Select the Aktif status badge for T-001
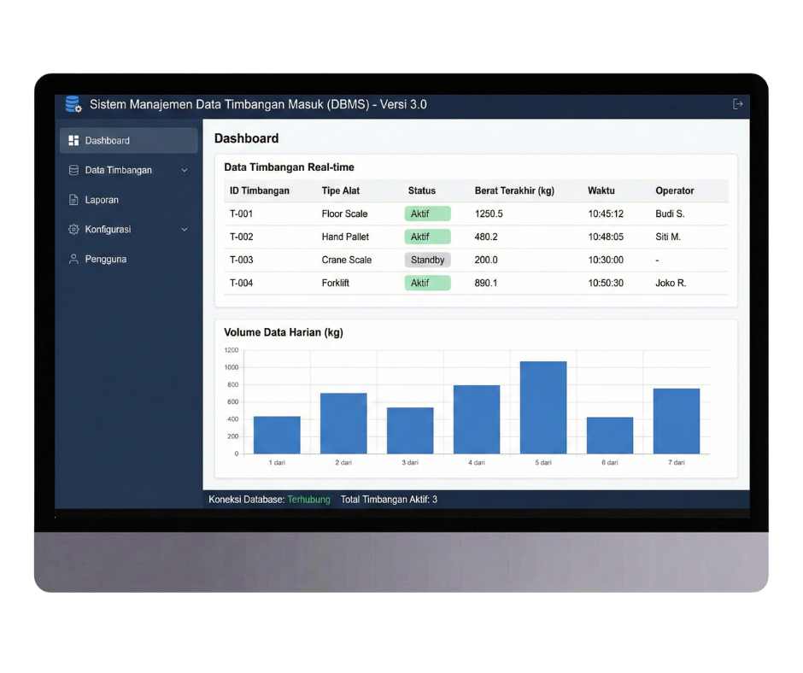The width and height of the screenshot is (803, 673). (x=427, y=214)
